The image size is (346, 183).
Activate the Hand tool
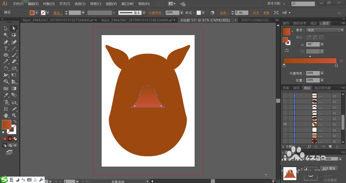tap(6, 116)
